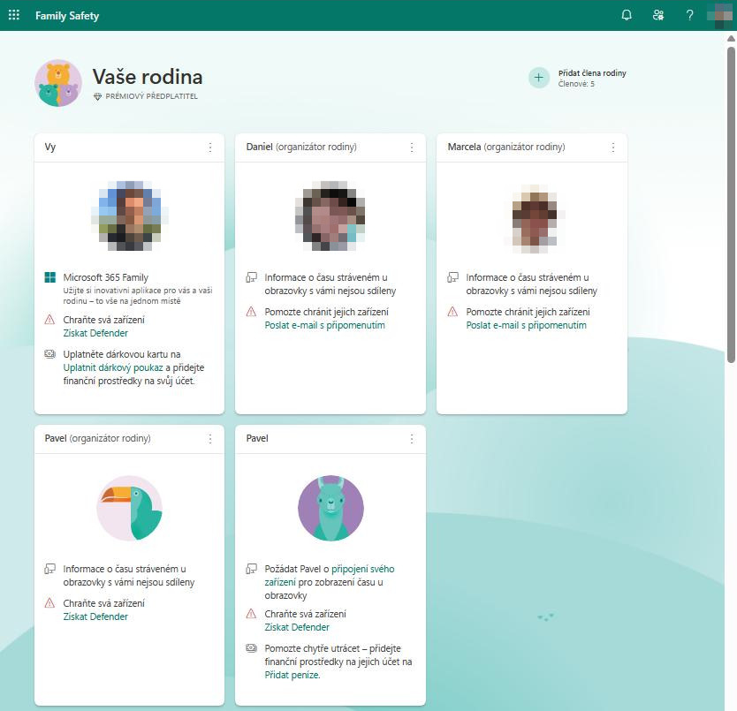This screenshot has height=711, width=737.
Task: Click the llama avatar on Pavel's card
Action: (x=331, y=508)
